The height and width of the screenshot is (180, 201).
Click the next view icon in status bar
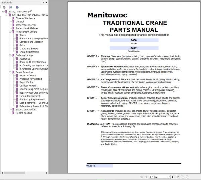click(187, 177)
